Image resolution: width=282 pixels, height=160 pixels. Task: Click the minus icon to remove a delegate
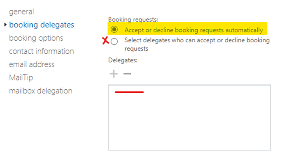click(x=127, y=74)
